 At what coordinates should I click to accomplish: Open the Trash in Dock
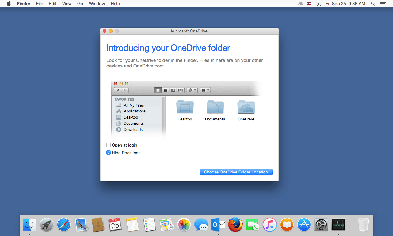click(x=364, y=225)
